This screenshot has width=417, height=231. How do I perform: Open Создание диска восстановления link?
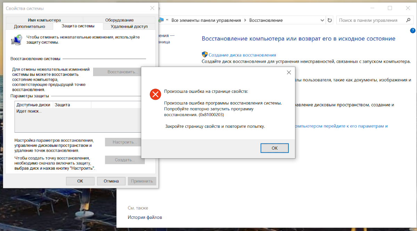[242, 55]
